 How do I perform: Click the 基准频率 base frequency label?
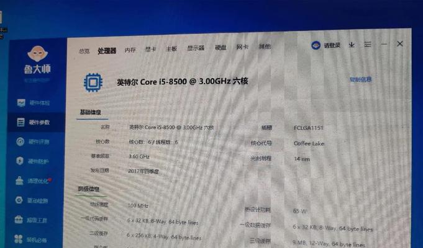coord(100,156)
